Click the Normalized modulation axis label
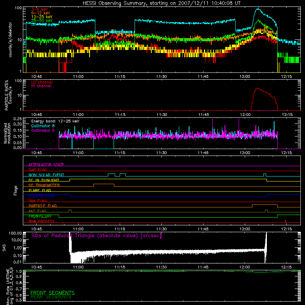 pyautogui.click(x=7, y=133)
